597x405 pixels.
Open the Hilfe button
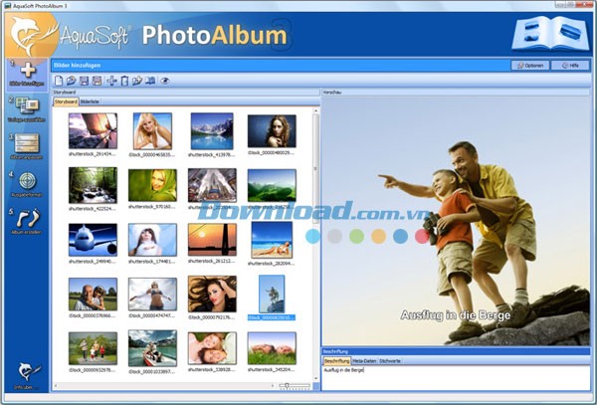click(x=570, y=66)
